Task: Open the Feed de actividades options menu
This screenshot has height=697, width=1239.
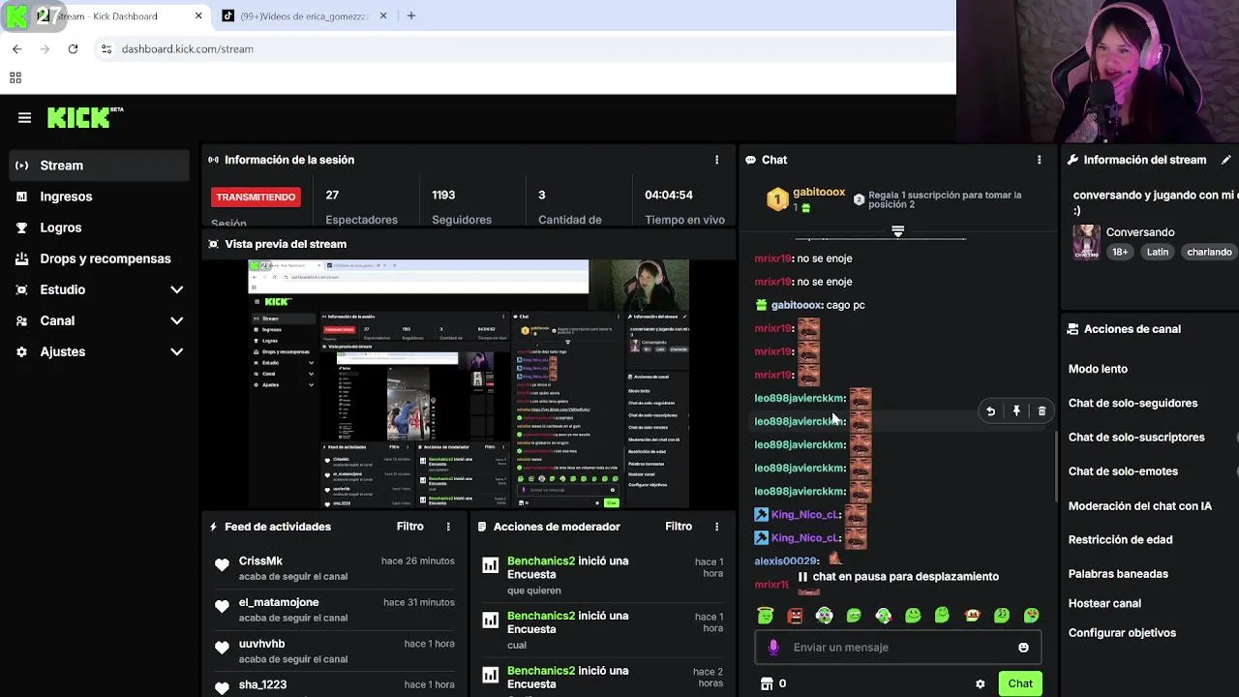Action: [448, 527]
